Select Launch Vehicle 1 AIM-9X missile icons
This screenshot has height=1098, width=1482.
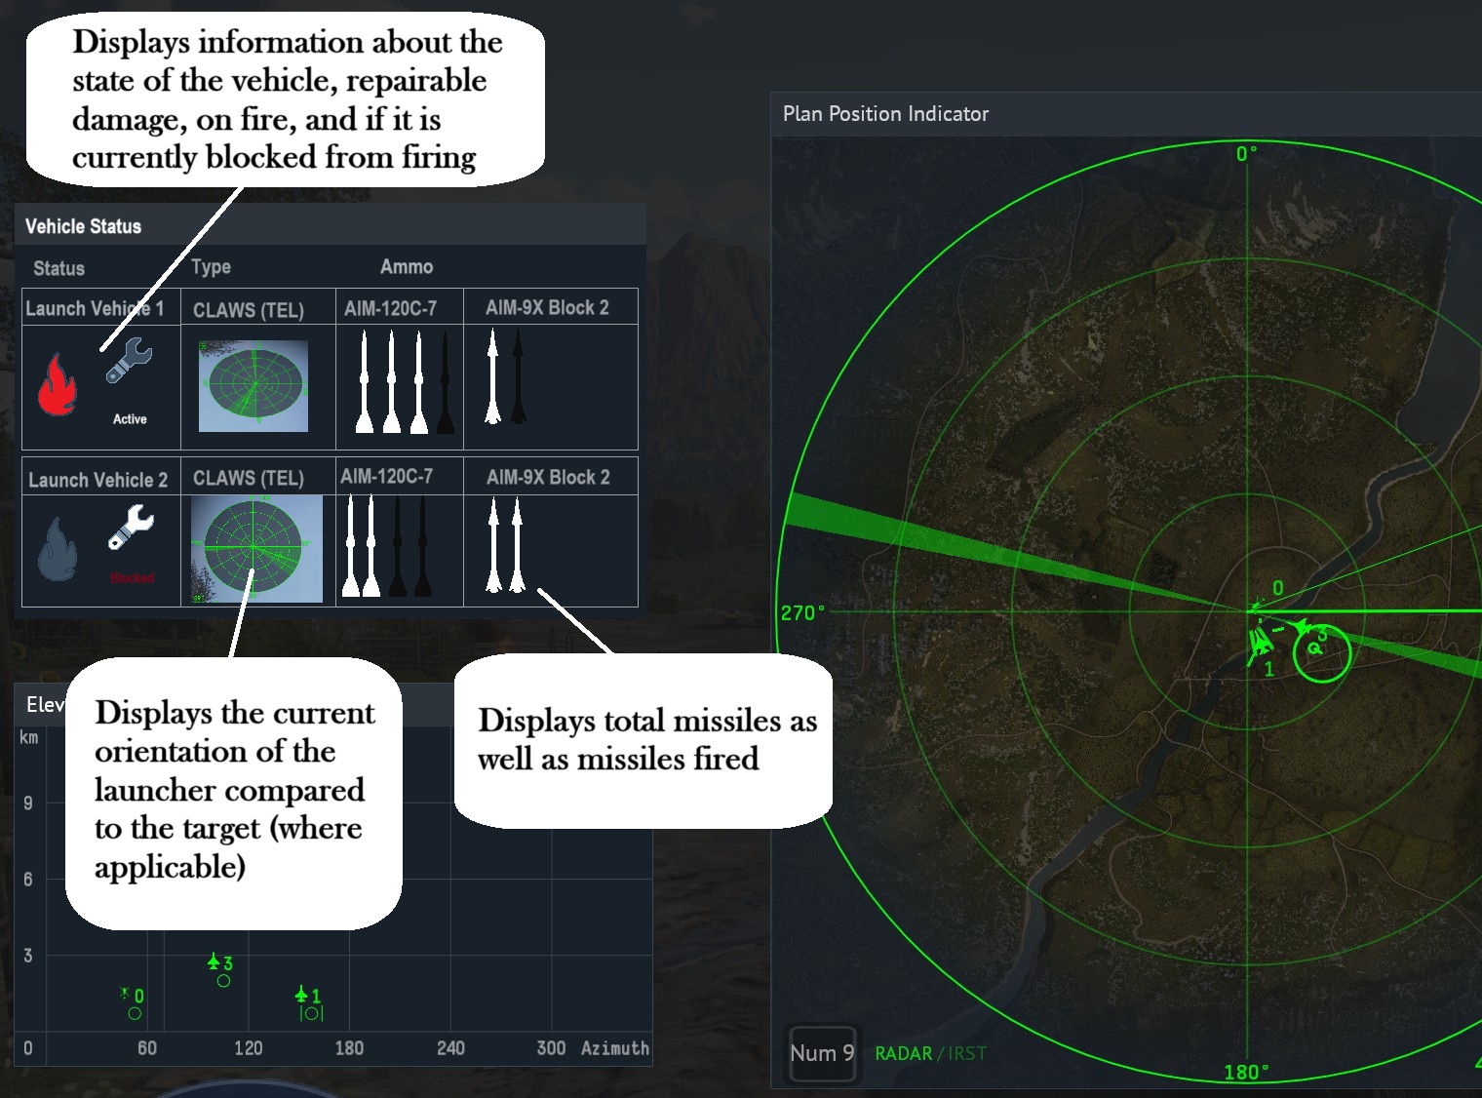click(x=505, y=378)
